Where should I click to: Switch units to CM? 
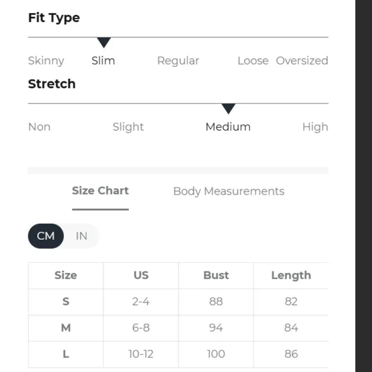tap(46, 236)
